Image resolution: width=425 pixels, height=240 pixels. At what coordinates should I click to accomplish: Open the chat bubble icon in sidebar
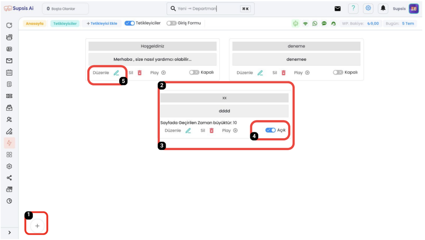[9, 26]
